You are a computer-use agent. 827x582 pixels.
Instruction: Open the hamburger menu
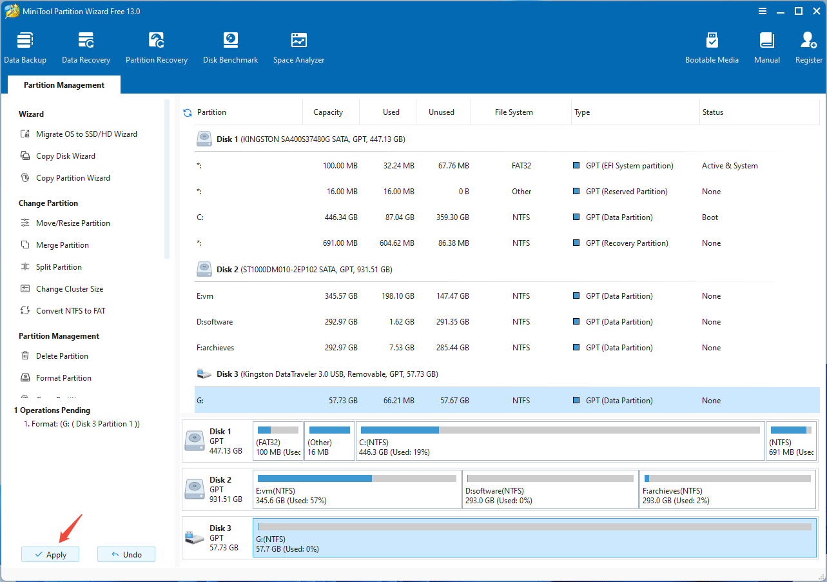[x=762, y=11]
